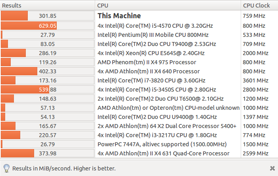Screen dimensions: 278x176
Task: Select the This Machine row
Action: (139, 16)
